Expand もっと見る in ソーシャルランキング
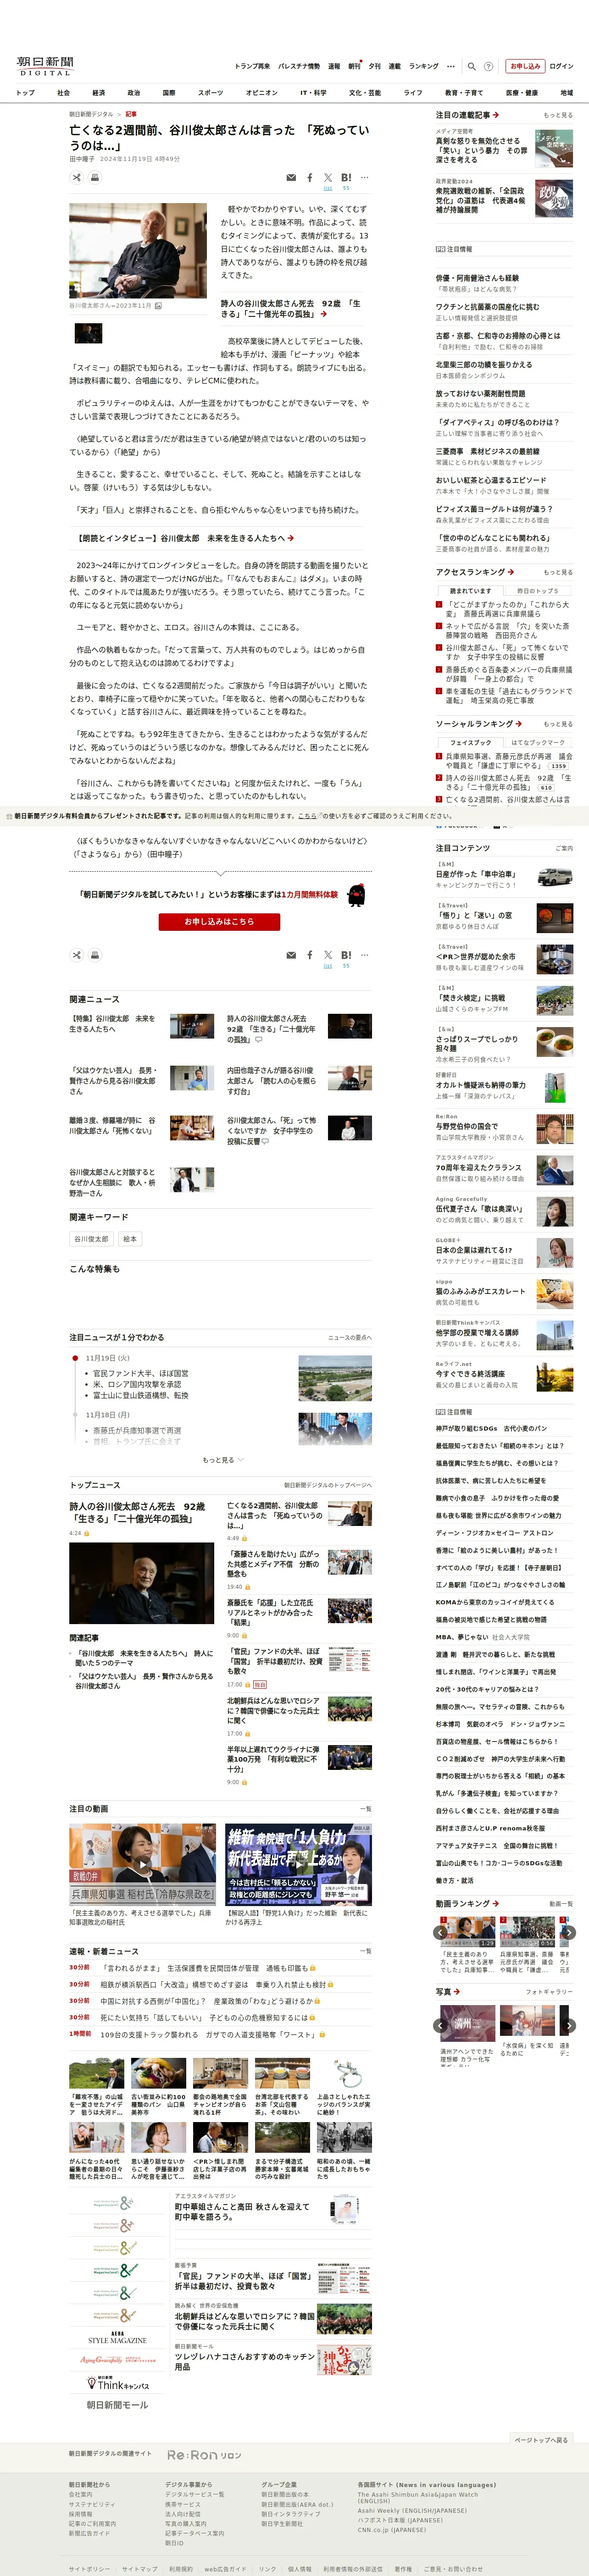The image size is (589, 2576). point(558,724)
